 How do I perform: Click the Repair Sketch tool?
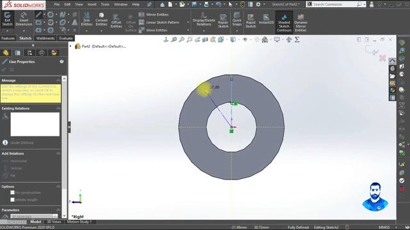[223, 21]
